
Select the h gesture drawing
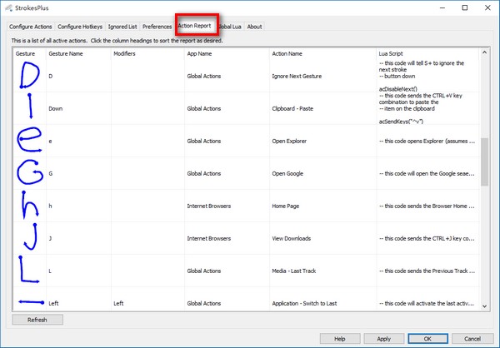click(x=30, y=206)
